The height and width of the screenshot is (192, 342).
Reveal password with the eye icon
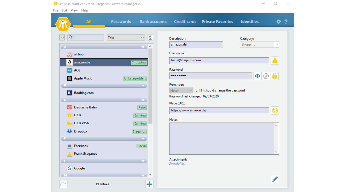[x=257, y=76]
